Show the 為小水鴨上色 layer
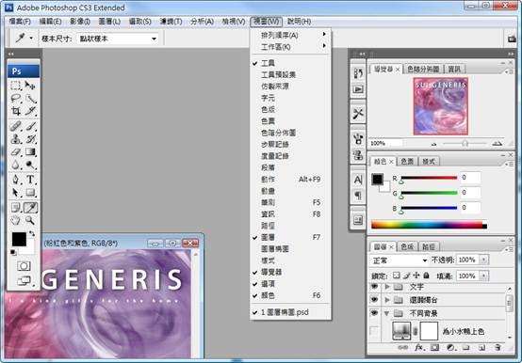Viewport: 522px width, 363px height. coord(374,331)
